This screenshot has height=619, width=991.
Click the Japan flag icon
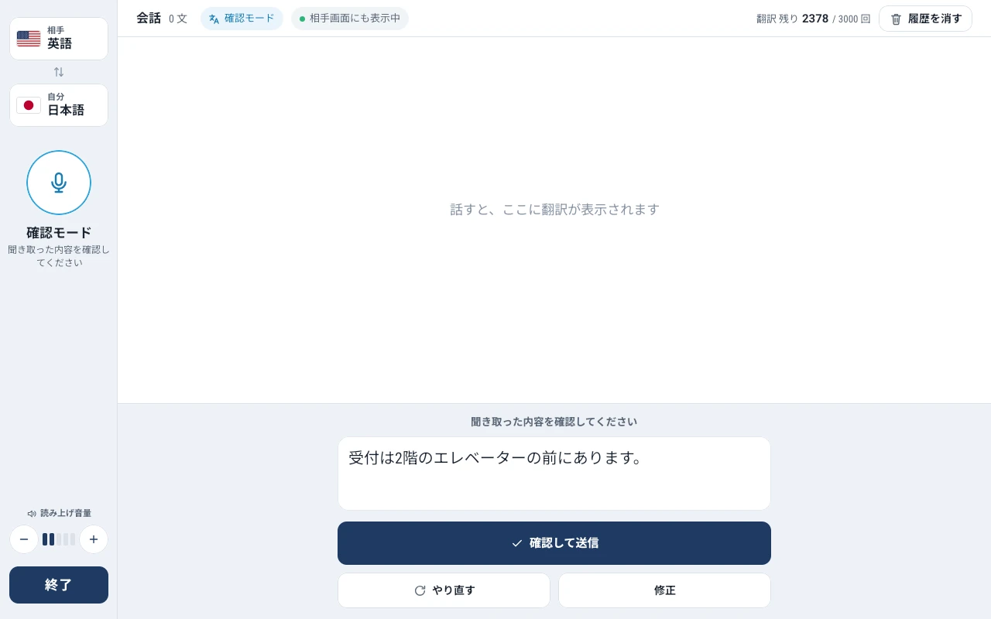point(29,105)
